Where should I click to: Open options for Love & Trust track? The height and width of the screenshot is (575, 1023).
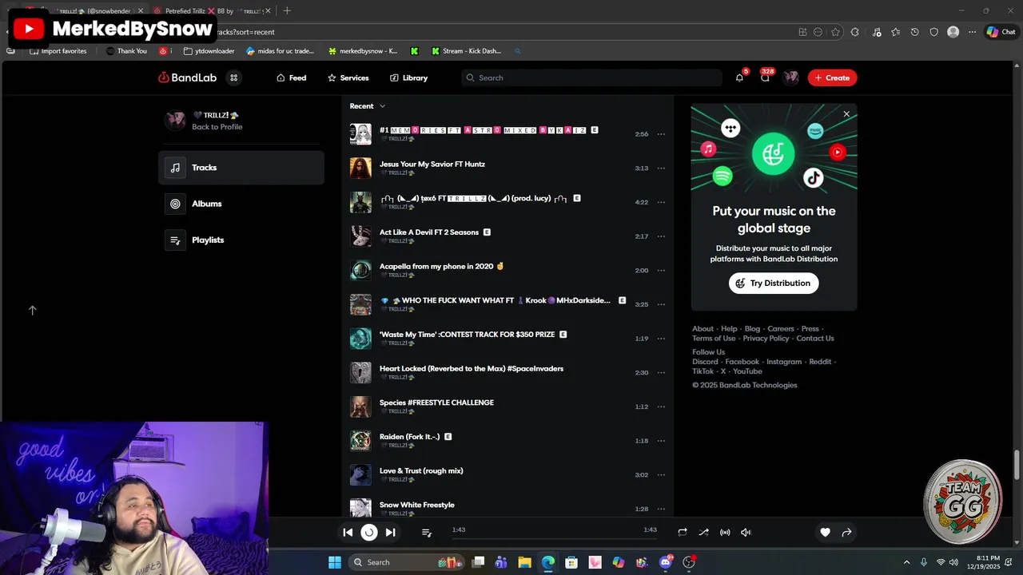661,475
